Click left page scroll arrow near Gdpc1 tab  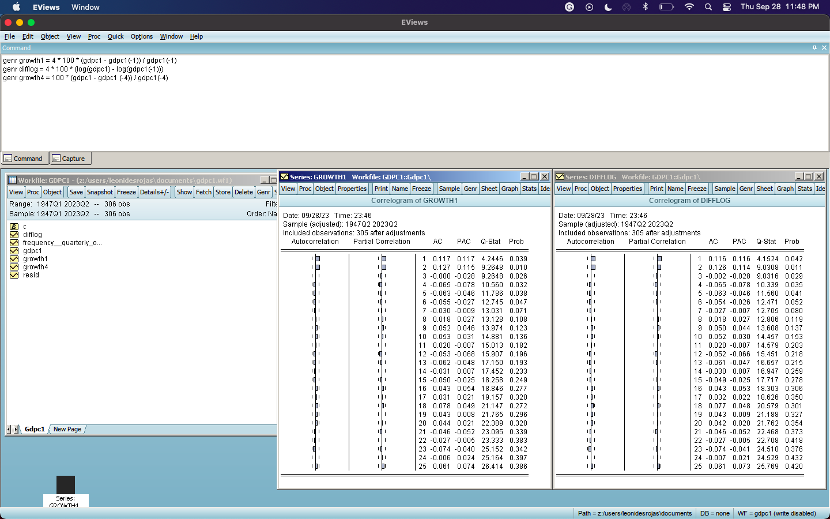pyautogui.click(x=9, y=430)
